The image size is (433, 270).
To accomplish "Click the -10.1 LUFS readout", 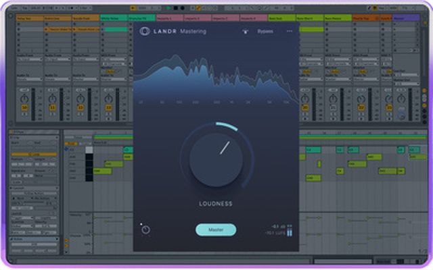I will (x=275, y=233).
